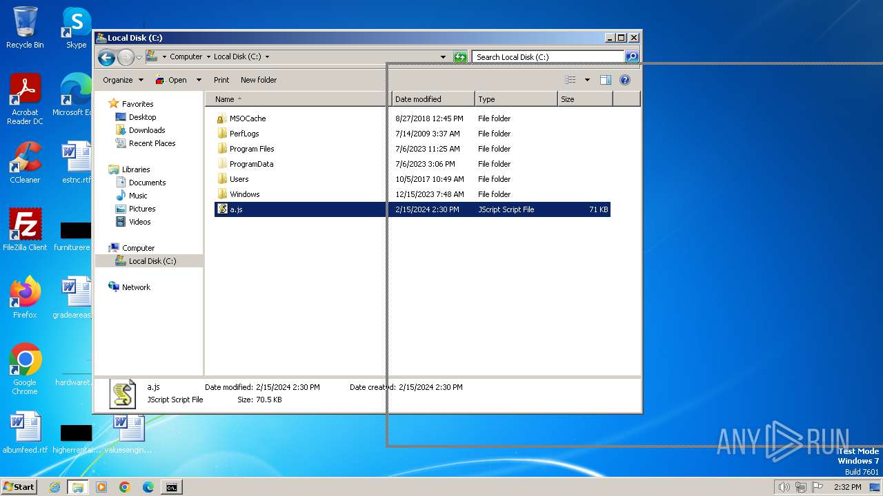Screen dimensions: 883x496
Task: Select the MSOCache folder
Action: (x=247, y=118)
